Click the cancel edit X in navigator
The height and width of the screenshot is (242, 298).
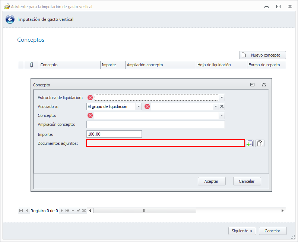point(84,211)
